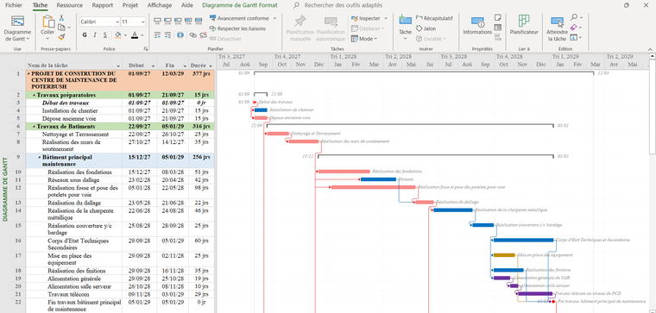Click the split task icon
This screenshot has width=656, height=313.
tap(180, 35)
